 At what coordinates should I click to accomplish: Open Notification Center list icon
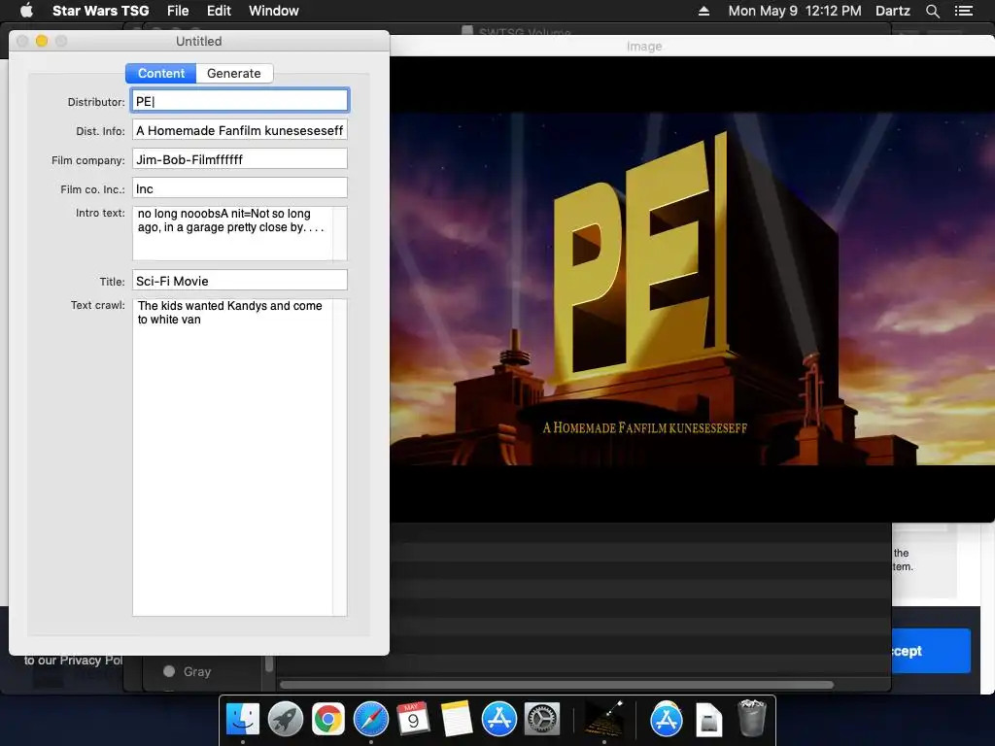(x=963, y=11)
